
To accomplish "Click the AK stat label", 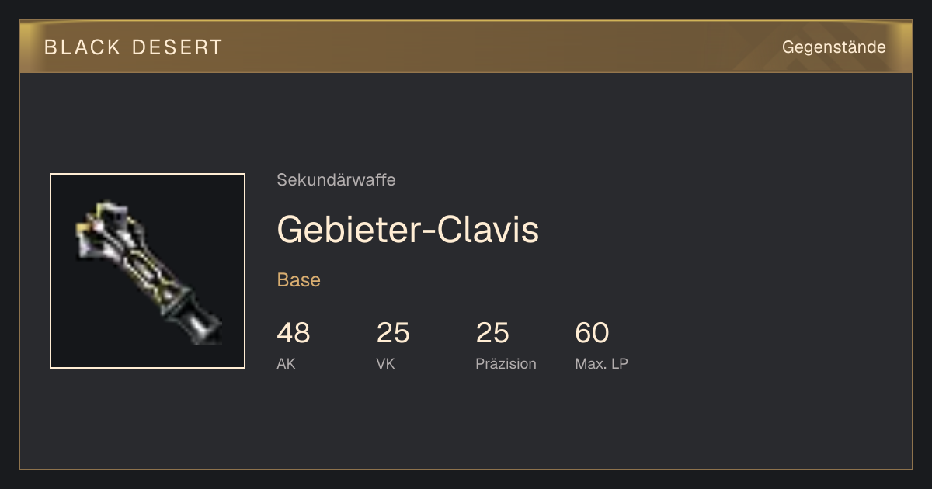I will point(286,363).
